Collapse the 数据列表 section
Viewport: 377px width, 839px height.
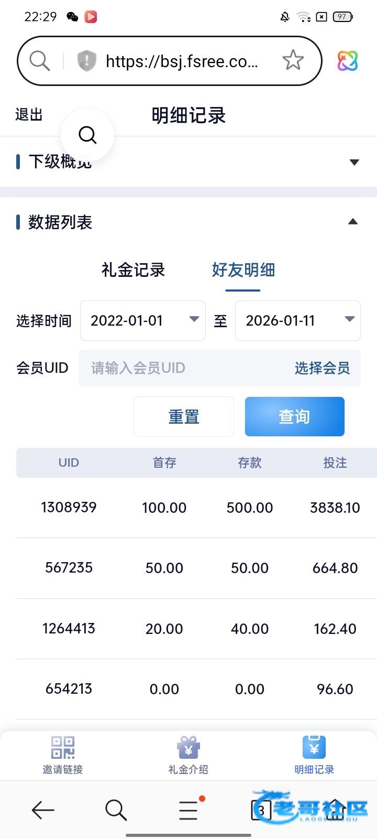pos(353,222)
